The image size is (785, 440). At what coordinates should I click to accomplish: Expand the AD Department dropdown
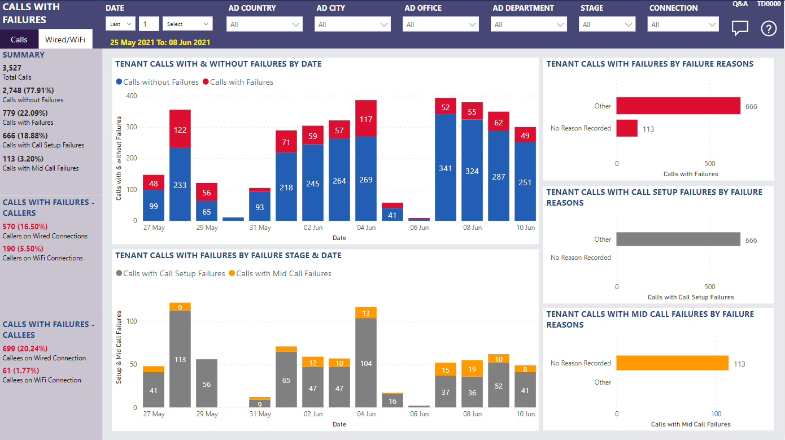[529, 24]
